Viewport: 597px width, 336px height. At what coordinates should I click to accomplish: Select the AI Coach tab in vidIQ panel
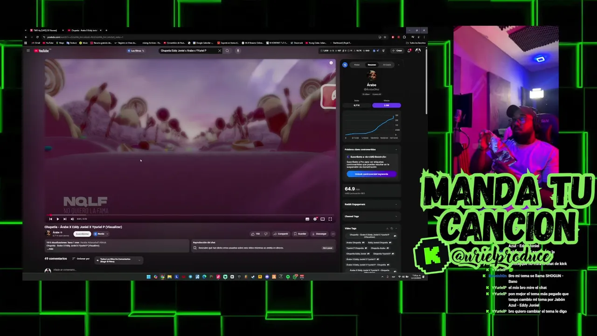pyautogui.click(x=387, y=65)
